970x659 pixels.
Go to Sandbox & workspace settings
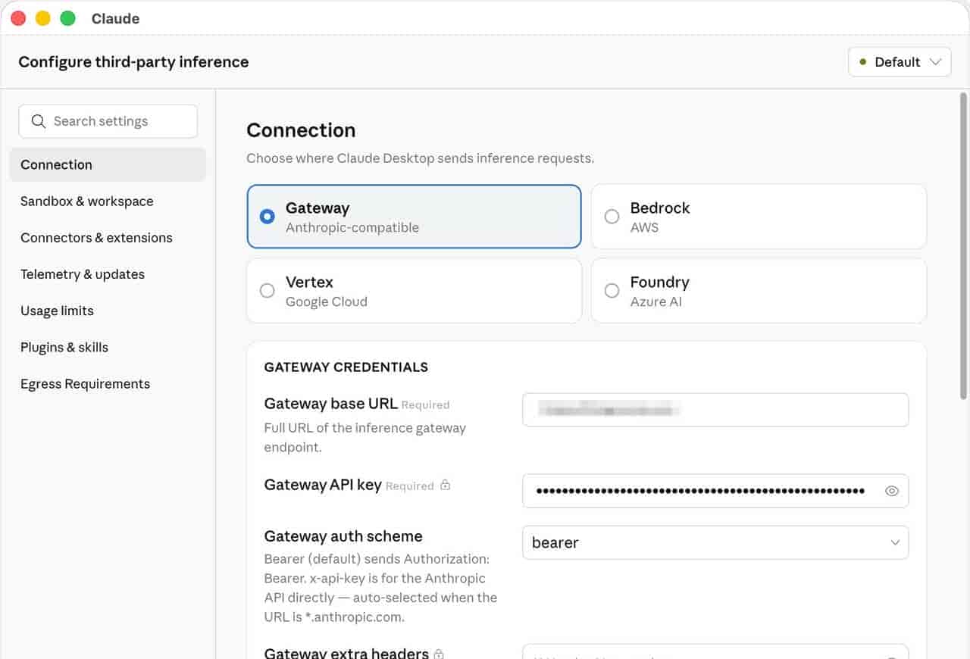108,201
